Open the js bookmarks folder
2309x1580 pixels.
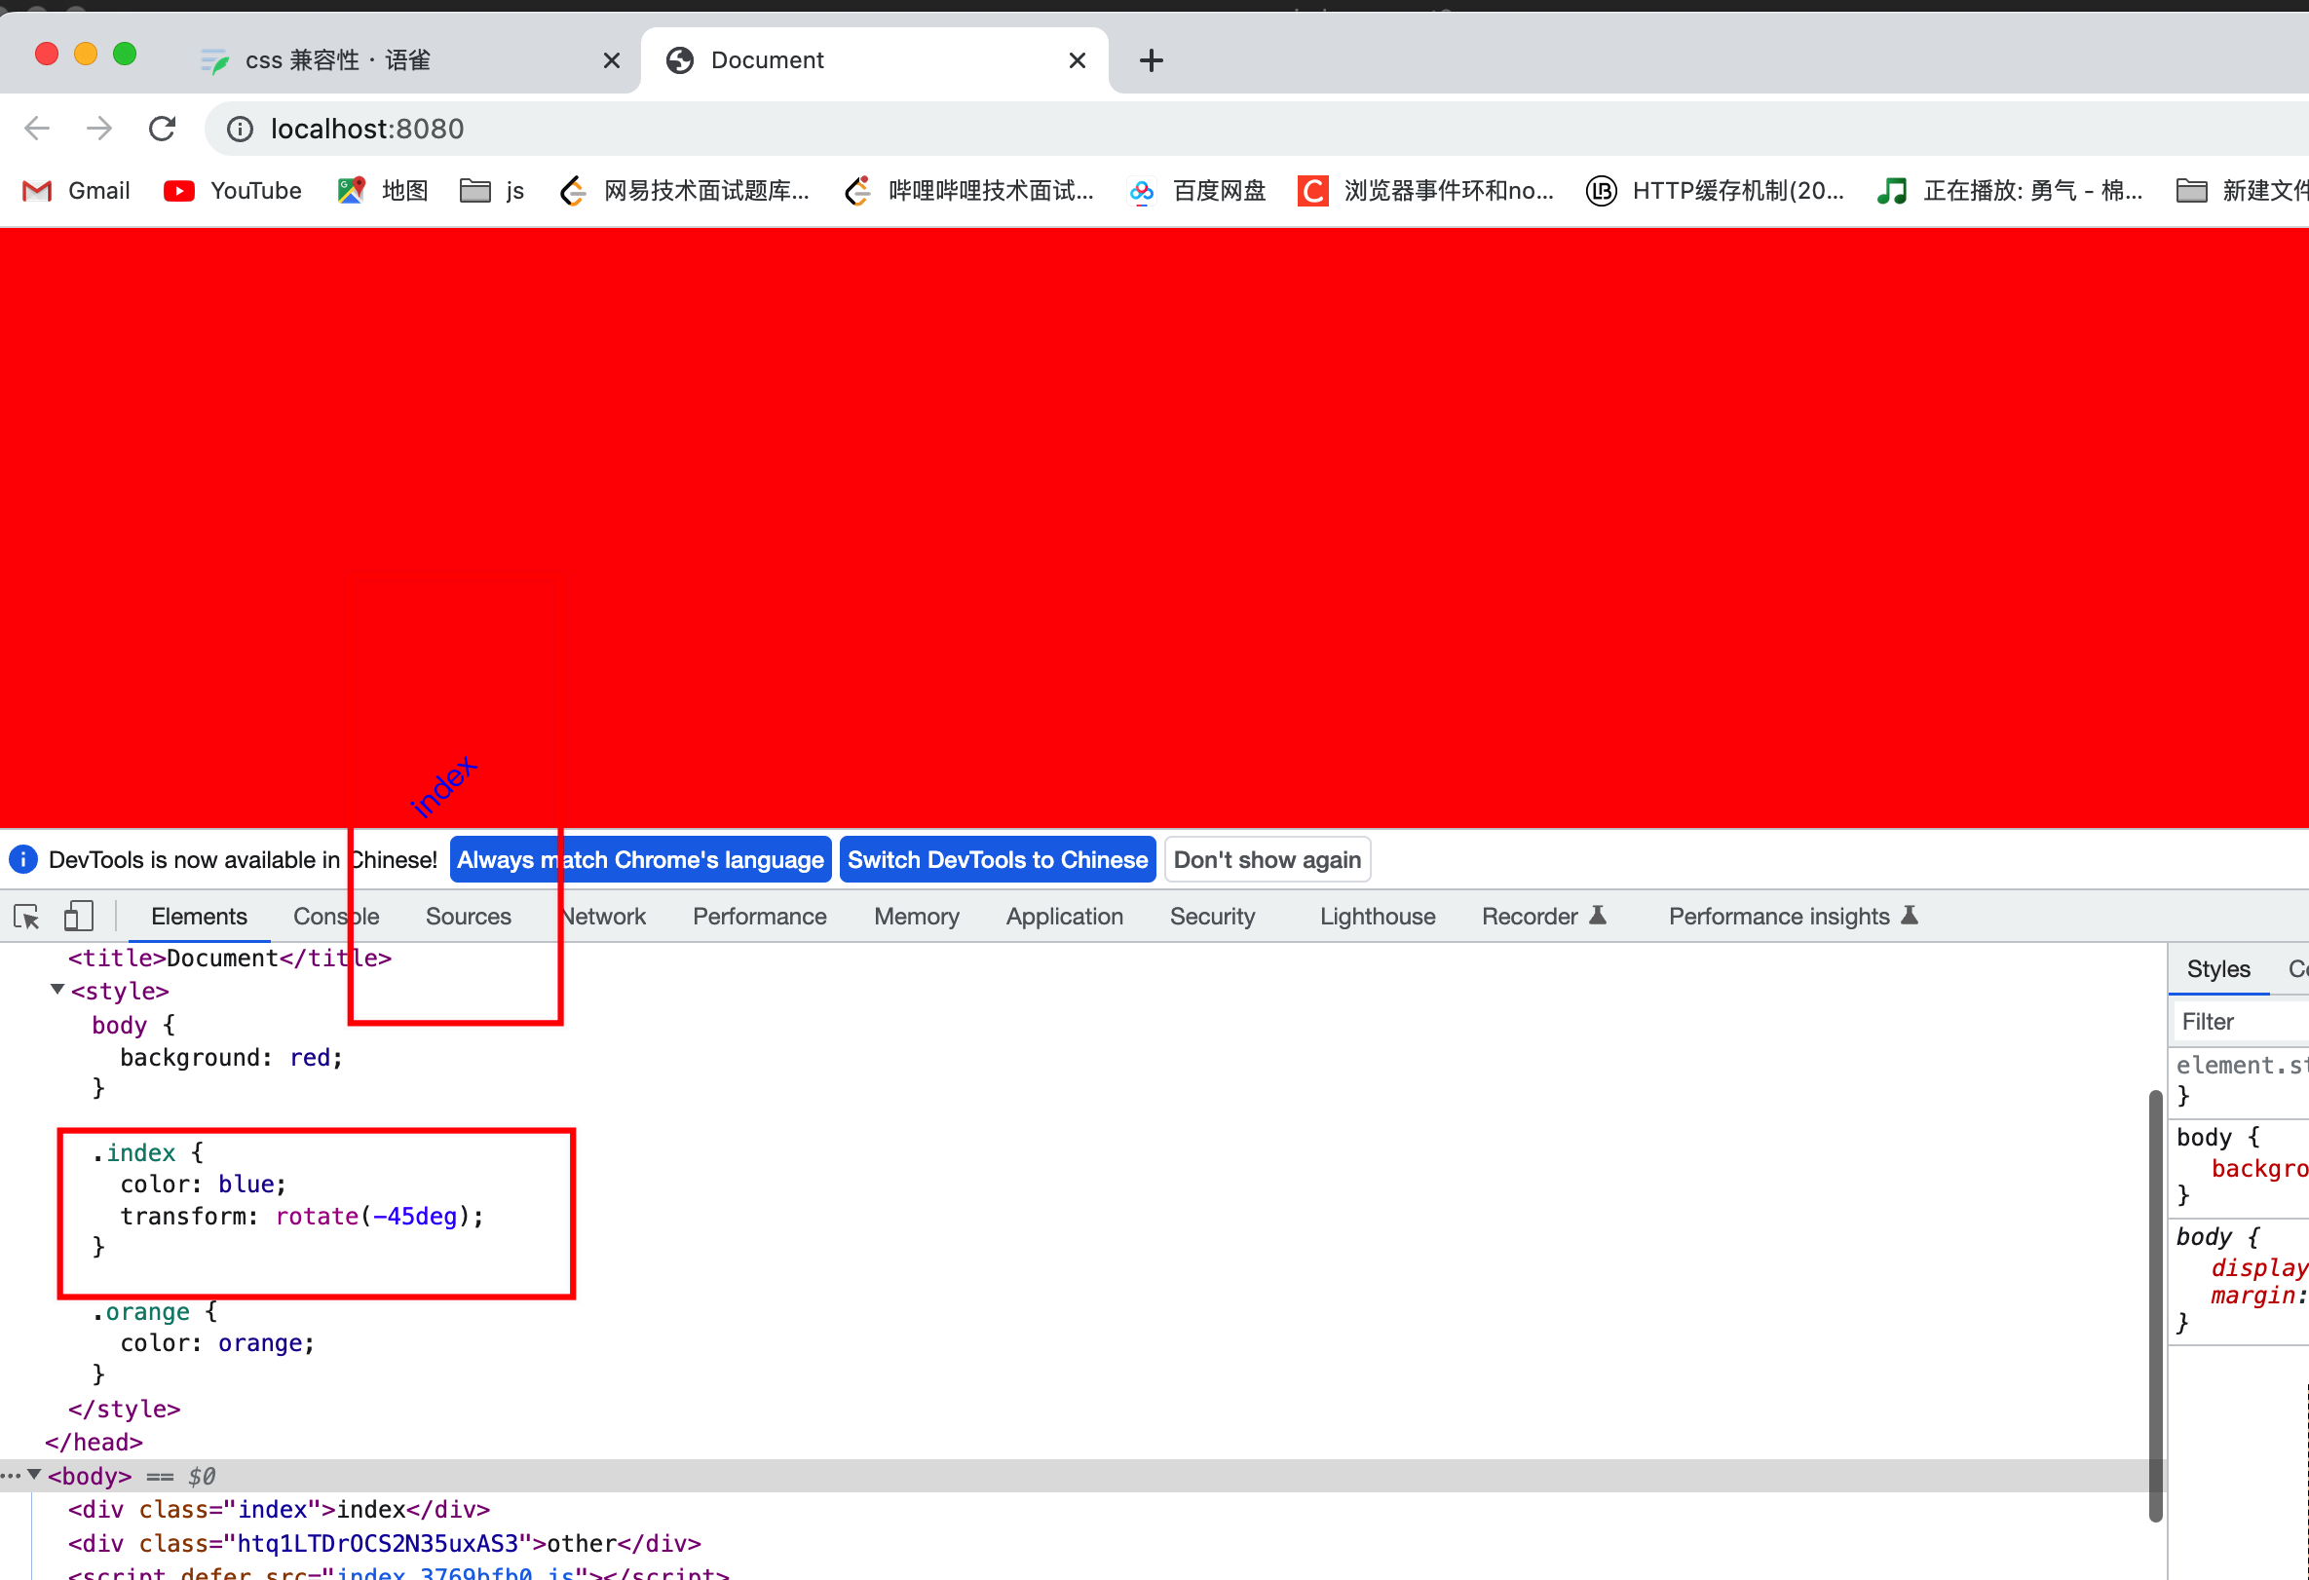coord(492,191)
